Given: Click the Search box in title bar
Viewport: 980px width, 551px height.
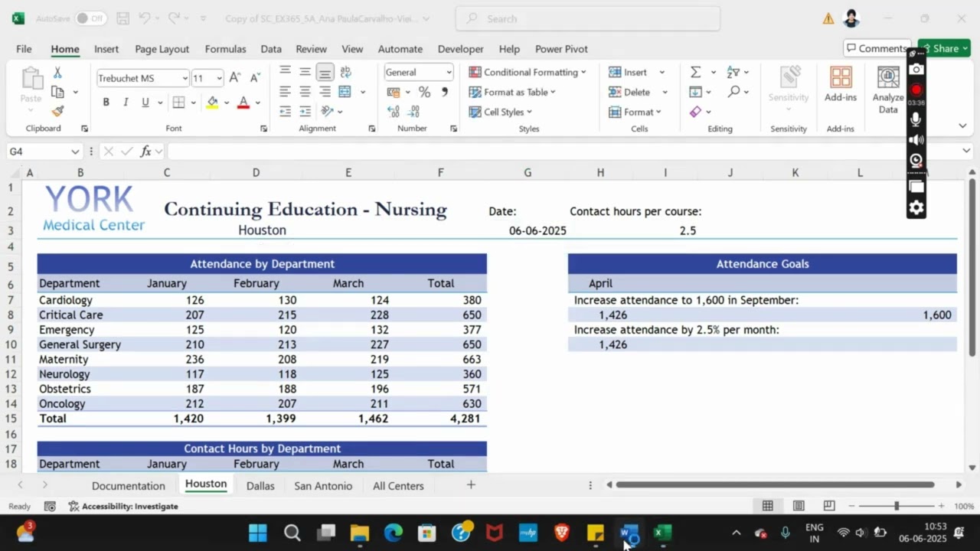Looking at the screenshot, I should tap(587, 18).
